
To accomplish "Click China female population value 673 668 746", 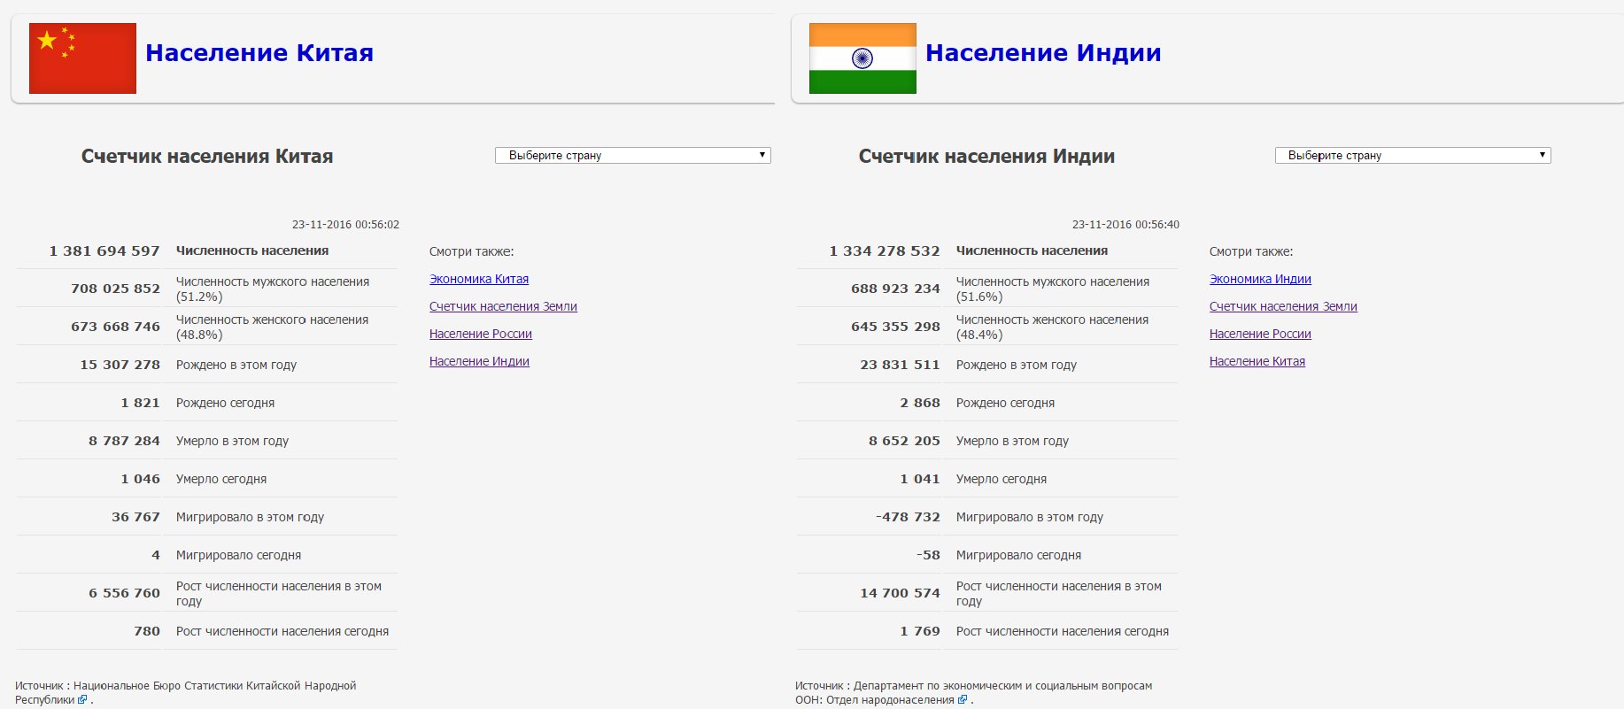I will point(115,327).
